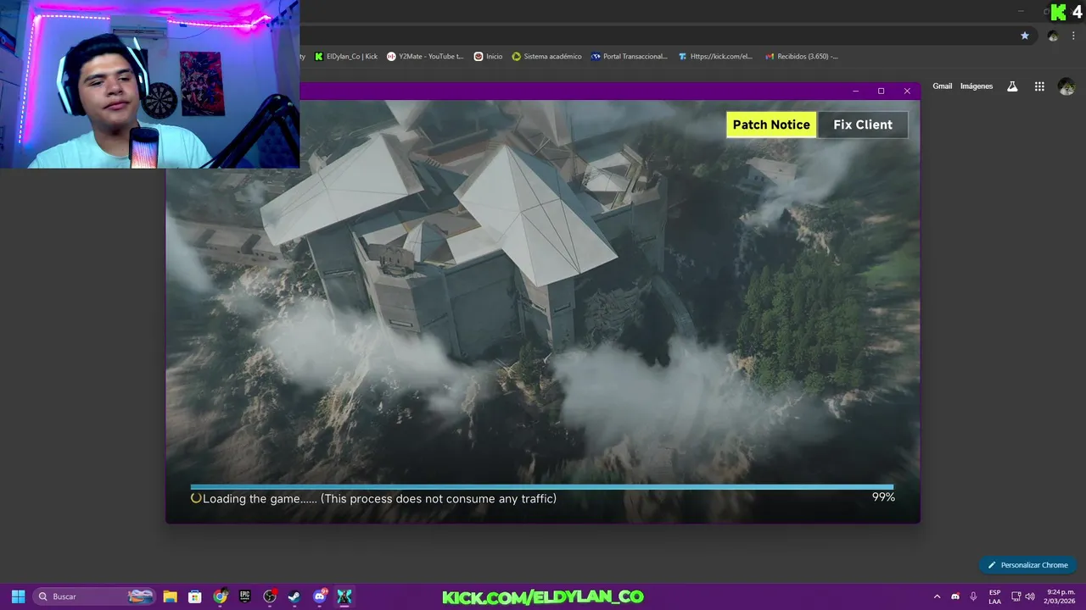Image resolution: width=1086 pixels, height=610 pixels.
Task: Close the game launcher window
Action: (x=907, y=91)
